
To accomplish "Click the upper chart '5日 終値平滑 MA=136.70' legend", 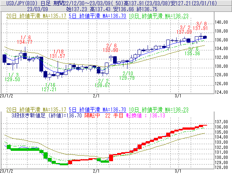I will [97, 16].
